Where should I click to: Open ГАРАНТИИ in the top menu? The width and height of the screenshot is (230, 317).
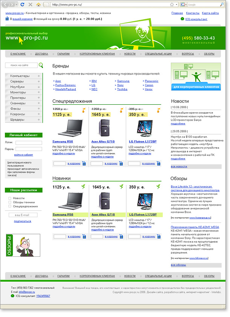click(64, 54)
